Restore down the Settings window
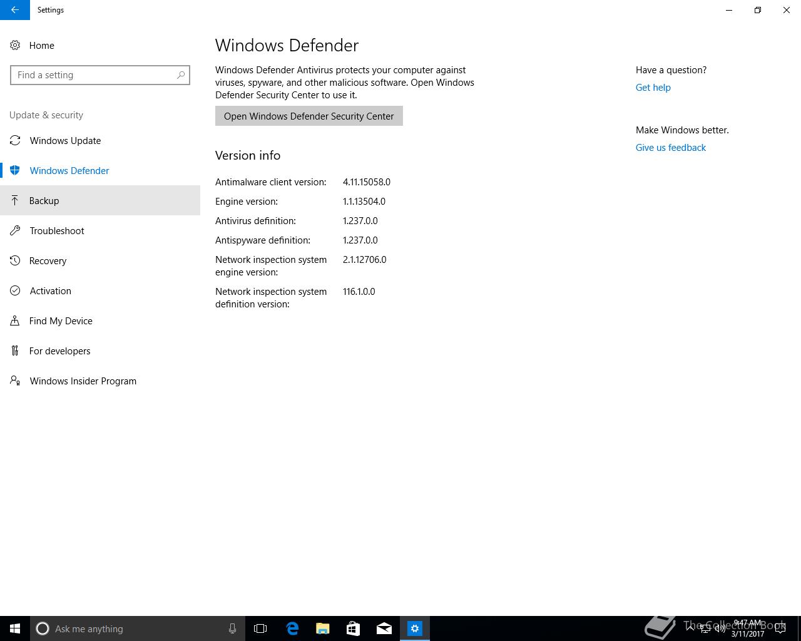This screenshot has height=641, width=801. (x=758, y=10)
